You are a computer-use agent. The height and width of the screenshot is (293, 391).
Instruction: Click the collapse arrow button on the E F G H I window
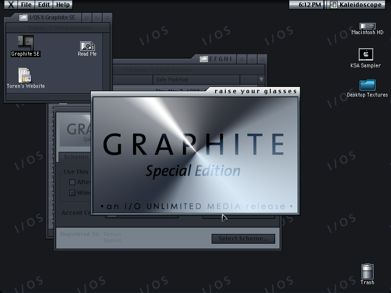(x=262, y=59)
